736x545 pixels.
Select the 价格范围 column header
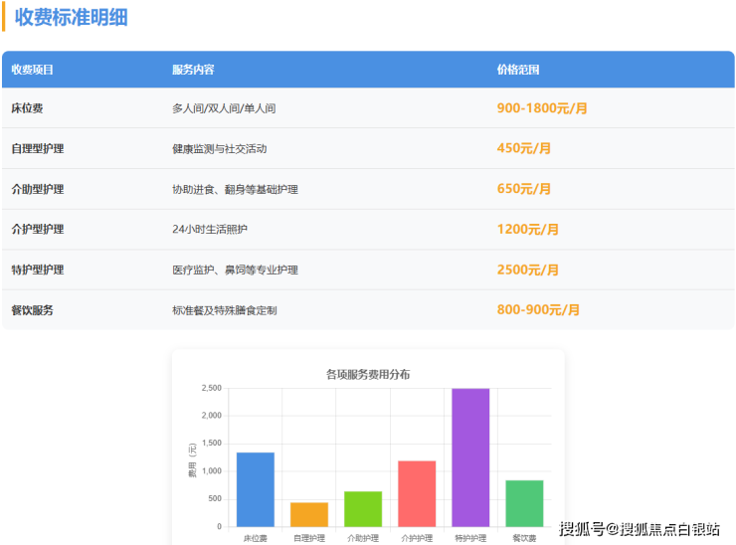(x=518, y=70)
